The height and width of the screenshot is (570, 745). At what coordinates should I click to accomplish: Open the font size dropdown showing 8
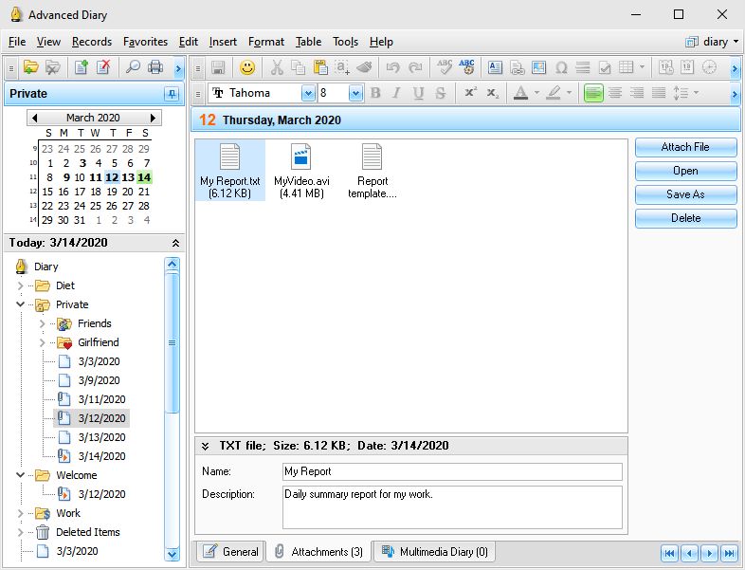pyautogui.click(x=355, y=93)
